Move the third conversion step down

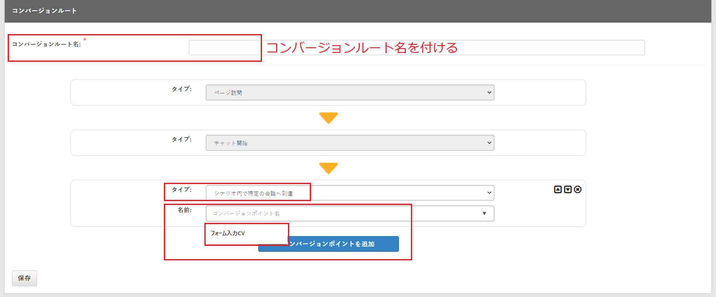coord(568,190)
